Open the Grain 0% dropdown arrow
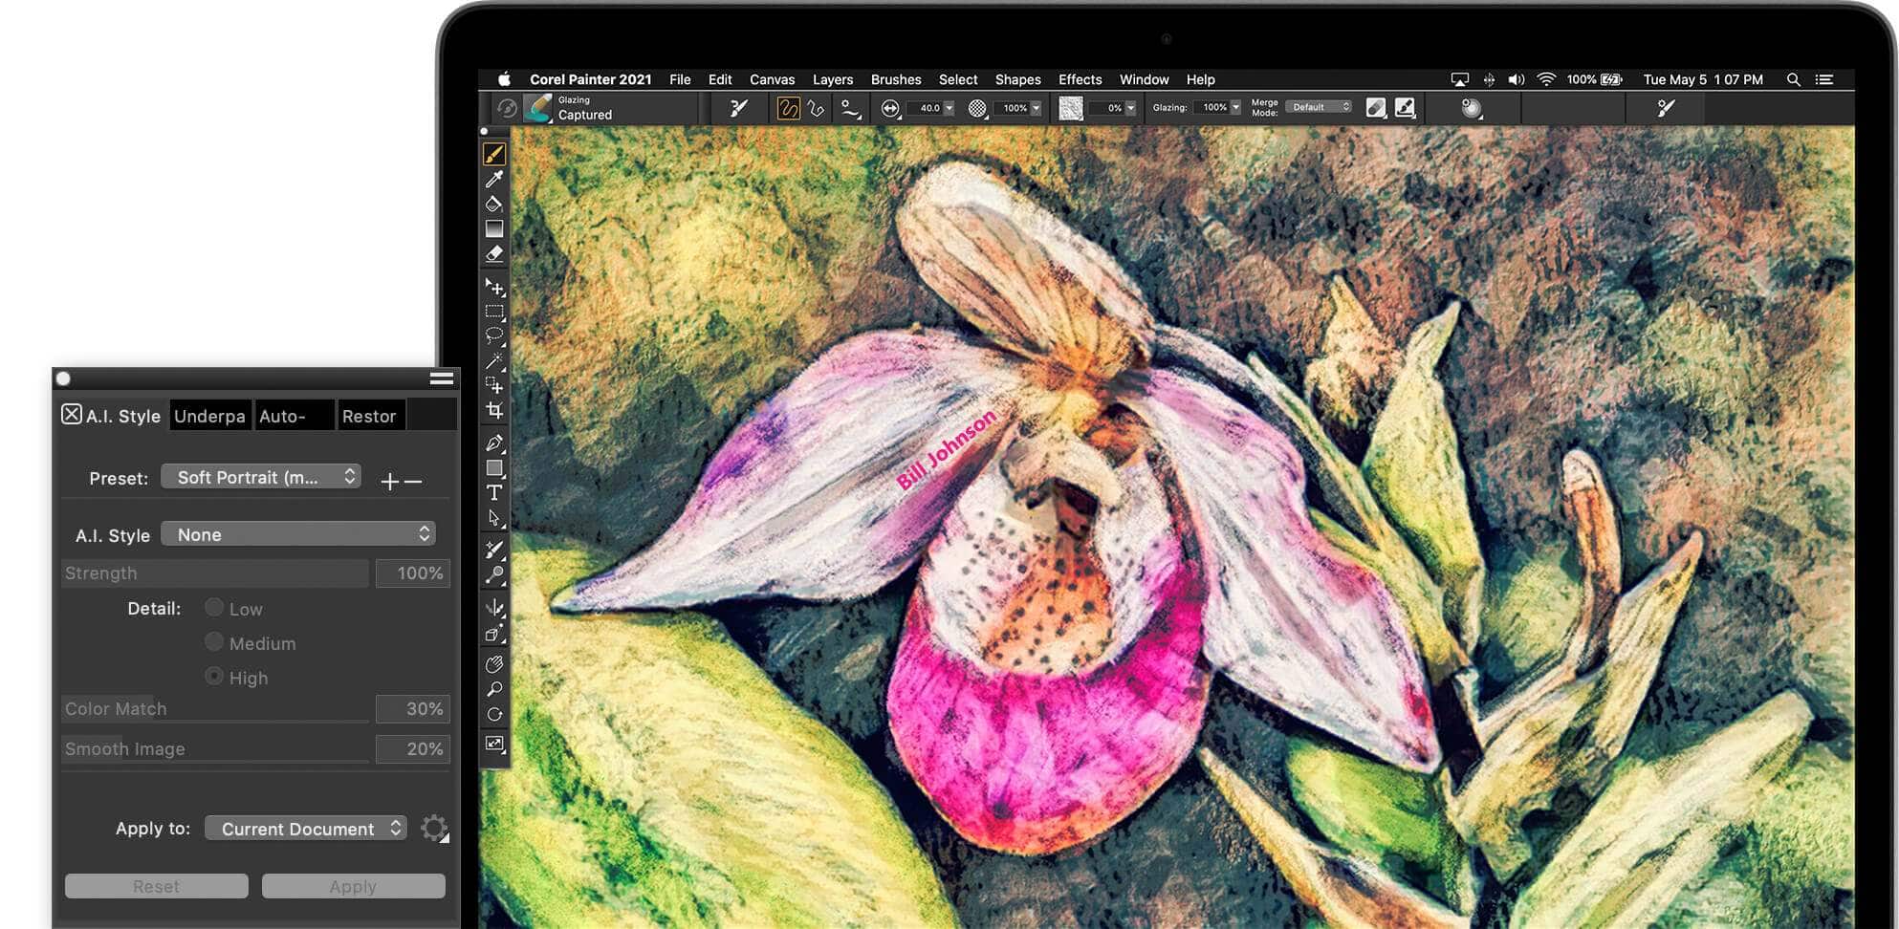The width and height of the screenshot is (1899, 929). 1130,108
